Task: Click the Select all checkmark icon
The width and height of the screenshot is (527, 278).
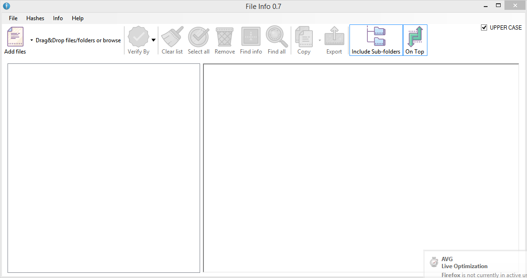Action: coord(198,37)
